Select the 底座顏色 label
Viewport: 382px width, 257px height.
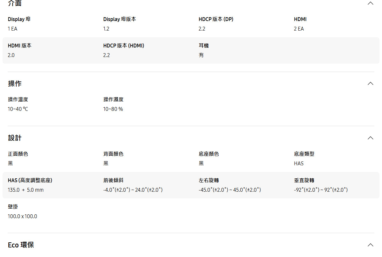[209, 154]
